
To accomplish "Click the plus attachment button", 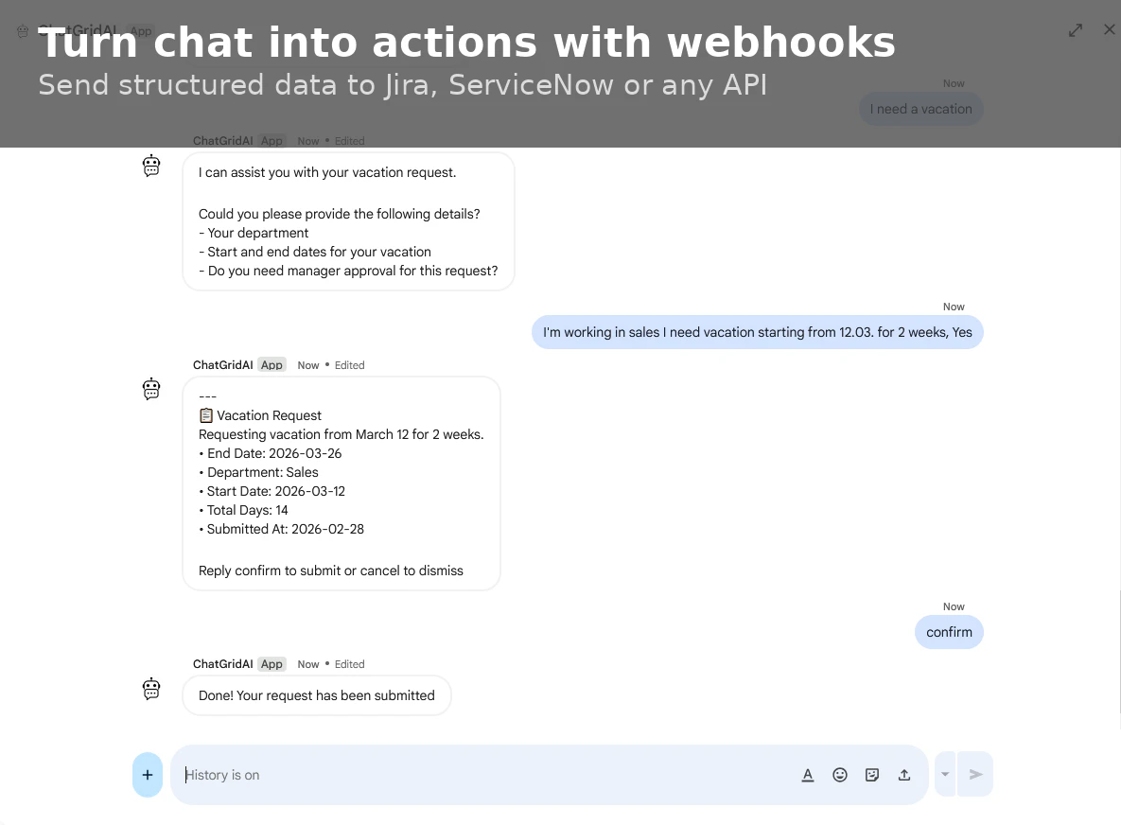I will pyautogui.click(x=148, y=775).
